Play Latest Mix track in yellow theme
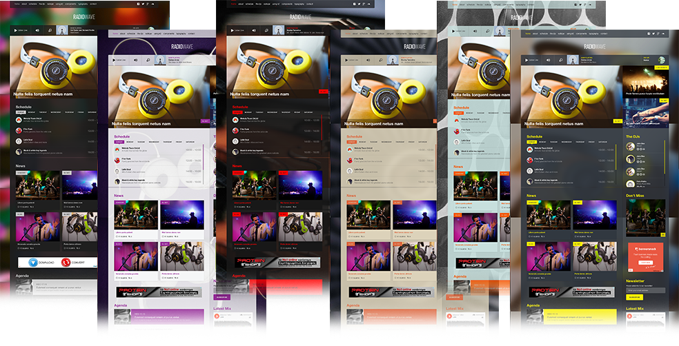Image resolution: width=679 pixels, height=346 pixels. 630,316
